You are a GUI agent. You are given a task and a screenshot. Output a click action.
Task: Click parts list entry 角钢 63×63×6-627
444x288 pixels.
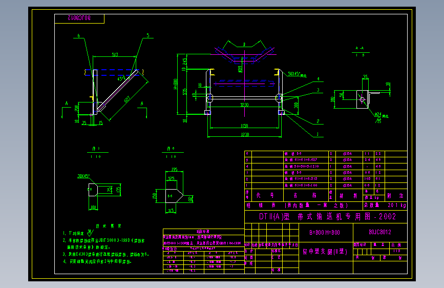tap(301, 160)
